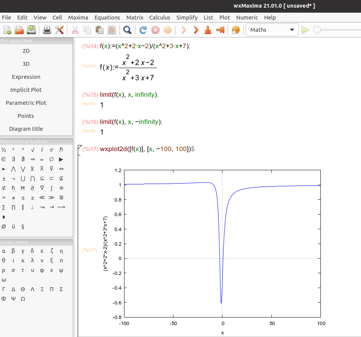Interrupt evaluation with the red X icon
This screenshot has height=337, width=361.
(x=155, y=30)
